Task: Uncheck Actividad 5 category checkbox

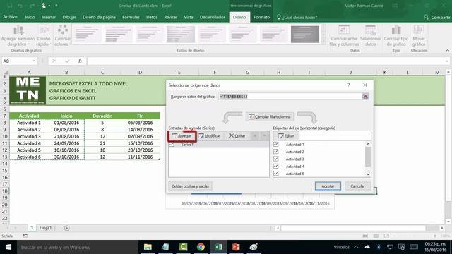Action: (276, 173)
